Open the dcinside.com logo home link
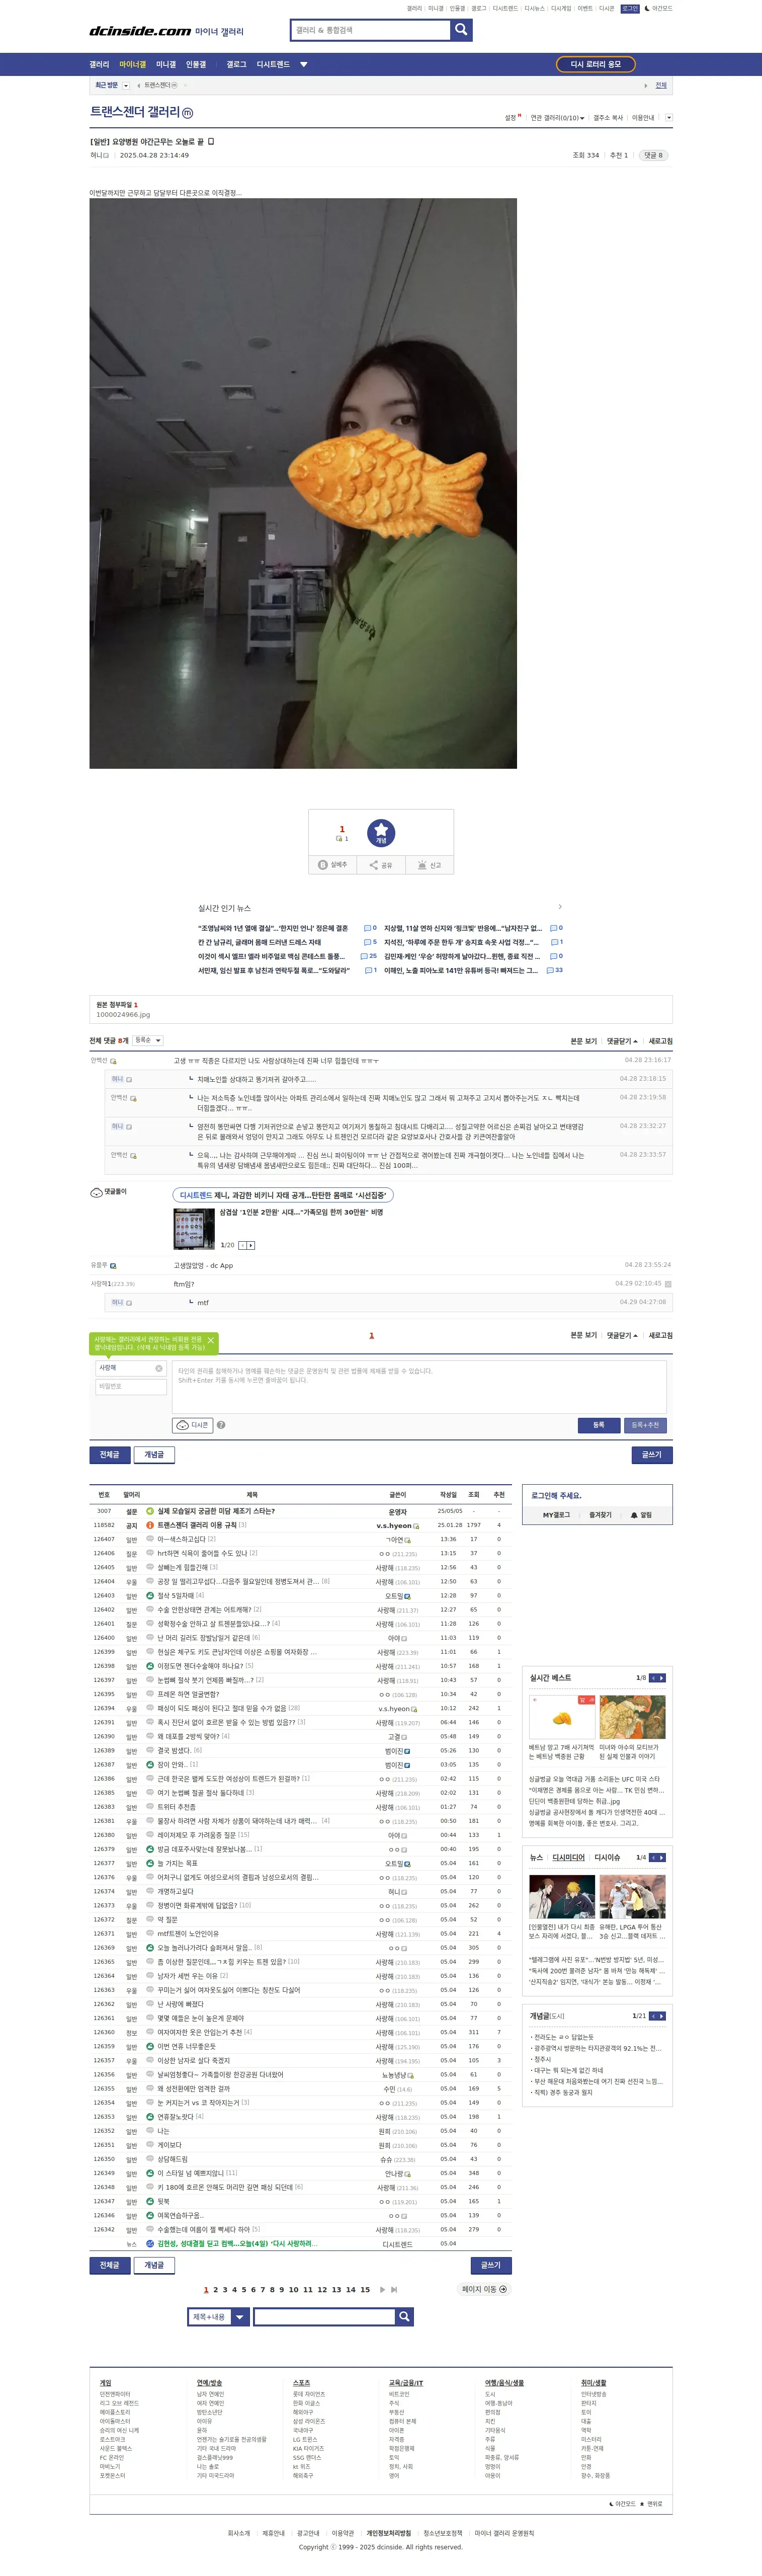 tap(140, 31)
